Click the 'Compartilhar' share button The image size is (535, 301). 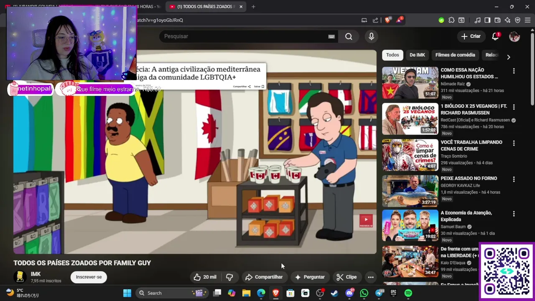tap(264, 277)
